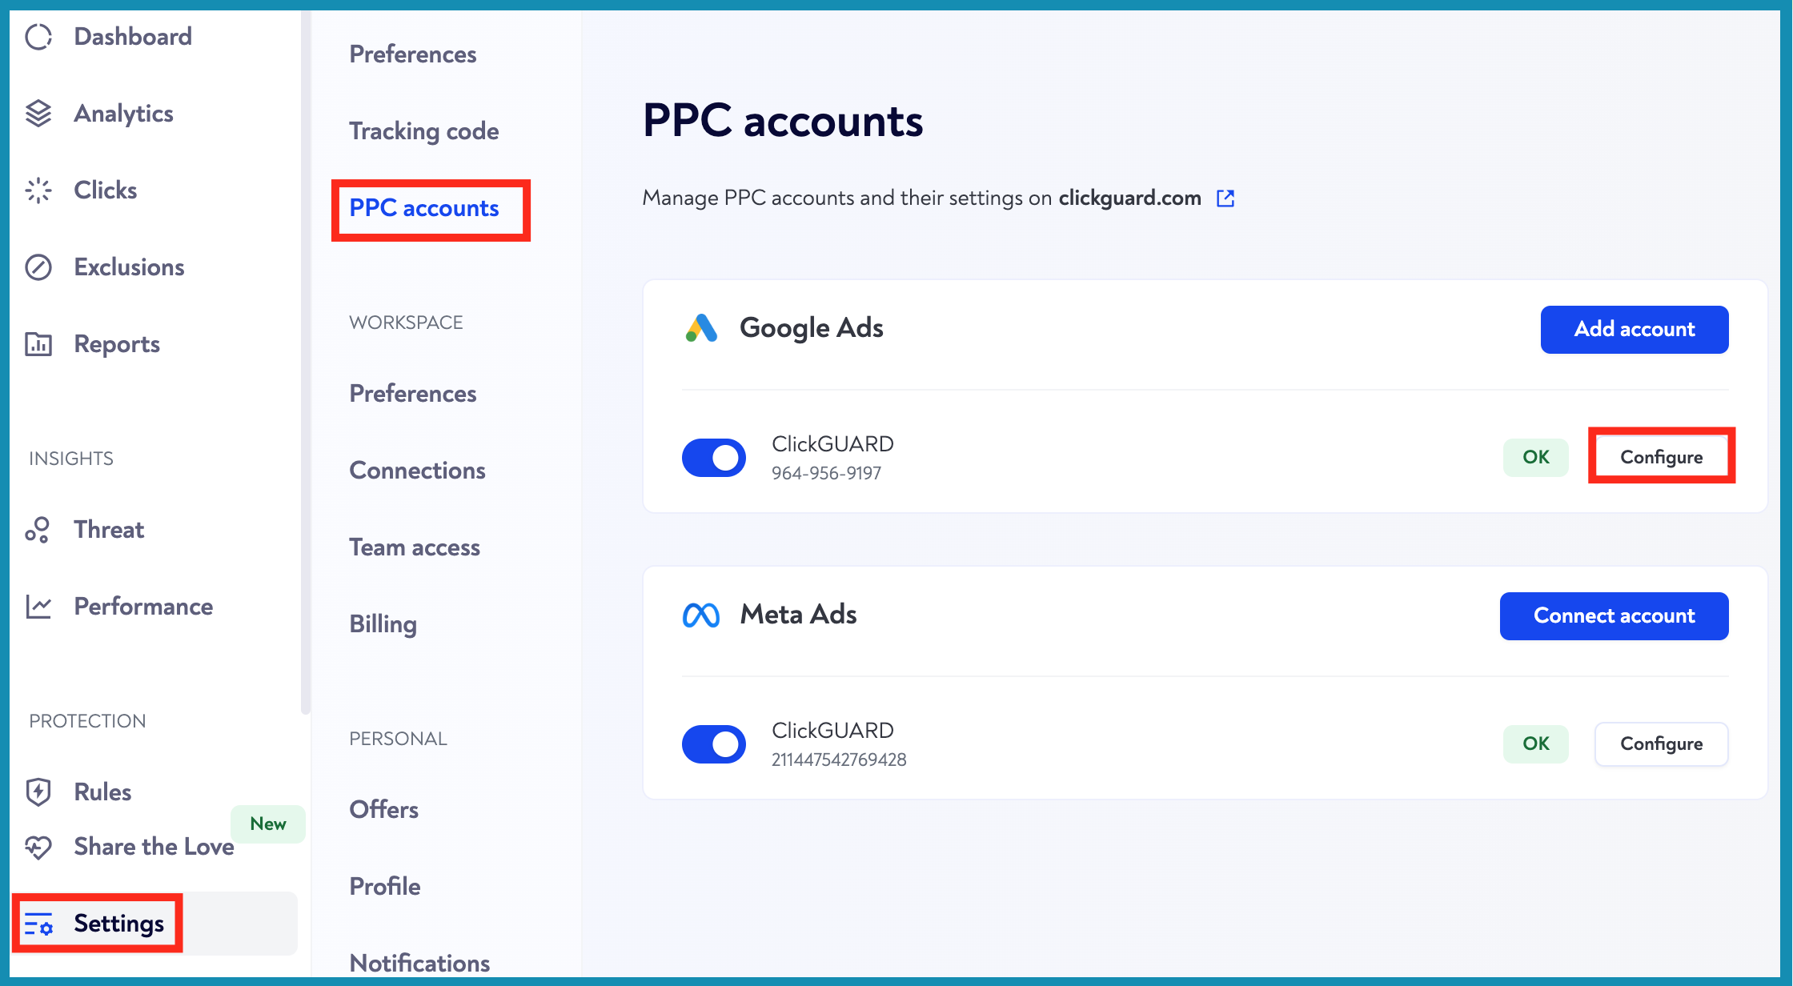
Task: Open the Clicks section
Action: point(106,190)
